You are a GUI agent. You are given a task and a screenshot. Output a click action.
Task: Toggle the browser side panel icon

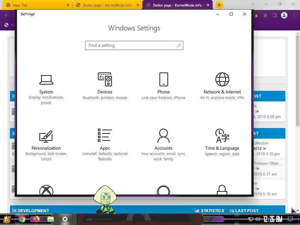[275, 15]
